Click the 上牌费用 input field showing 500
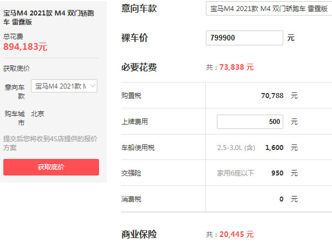 pyautogui.click(x=250, y=122)
